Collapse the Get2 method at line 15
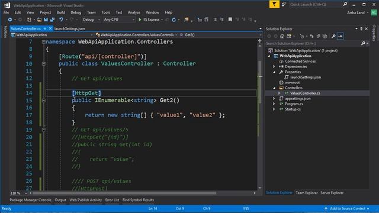The width and height of the screenshot is (379, 213). (43, 101)
